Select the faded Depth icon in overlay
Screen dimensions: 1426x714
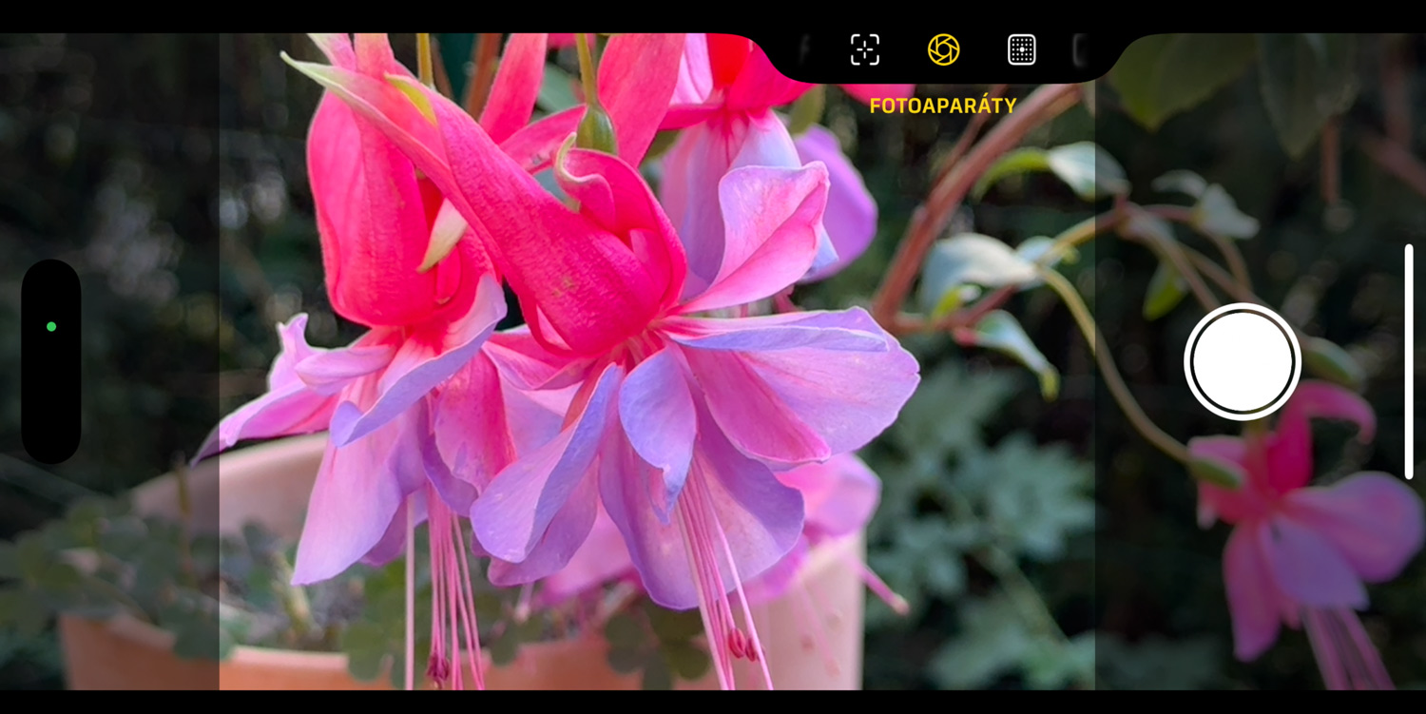point(805,49)
